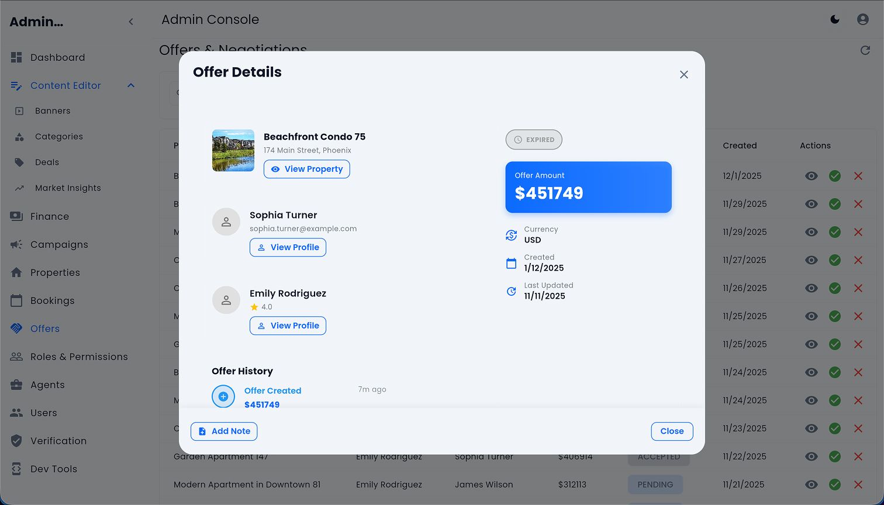Image resolution: width=884 pixels, height=505 pixels.
Task: Open the user account icon
Action: pyautogui.click(x=863, y=19)
